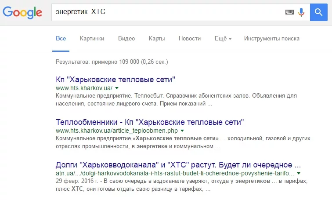Image resolution: width=332 pixels, height=200 pixels.
Task: Expand arrow next to www.hts.kharkov.ua/
Action: pyautogui.click(x=117, y=88)
